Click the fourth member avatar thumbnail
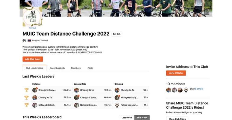The height and width of the screenshot is (120, 232). [186, 90]
